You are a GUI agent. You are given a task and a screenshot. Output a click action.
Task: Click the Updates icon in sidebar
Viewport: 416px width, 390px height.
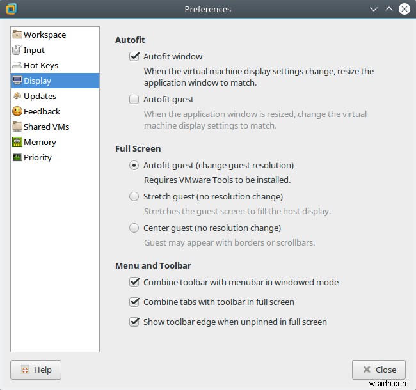coord(17,96)
